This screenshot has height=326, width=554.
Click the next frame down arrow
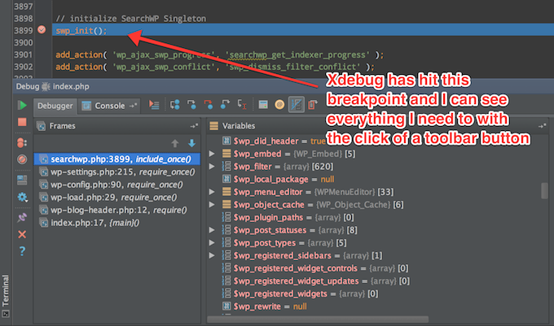point(191,143)
